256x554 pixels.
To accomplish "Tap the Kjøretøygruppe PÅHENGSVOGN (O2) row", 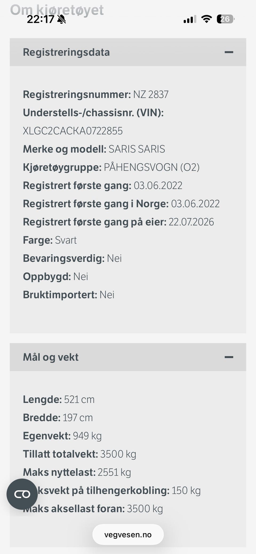I will (111, 167).
